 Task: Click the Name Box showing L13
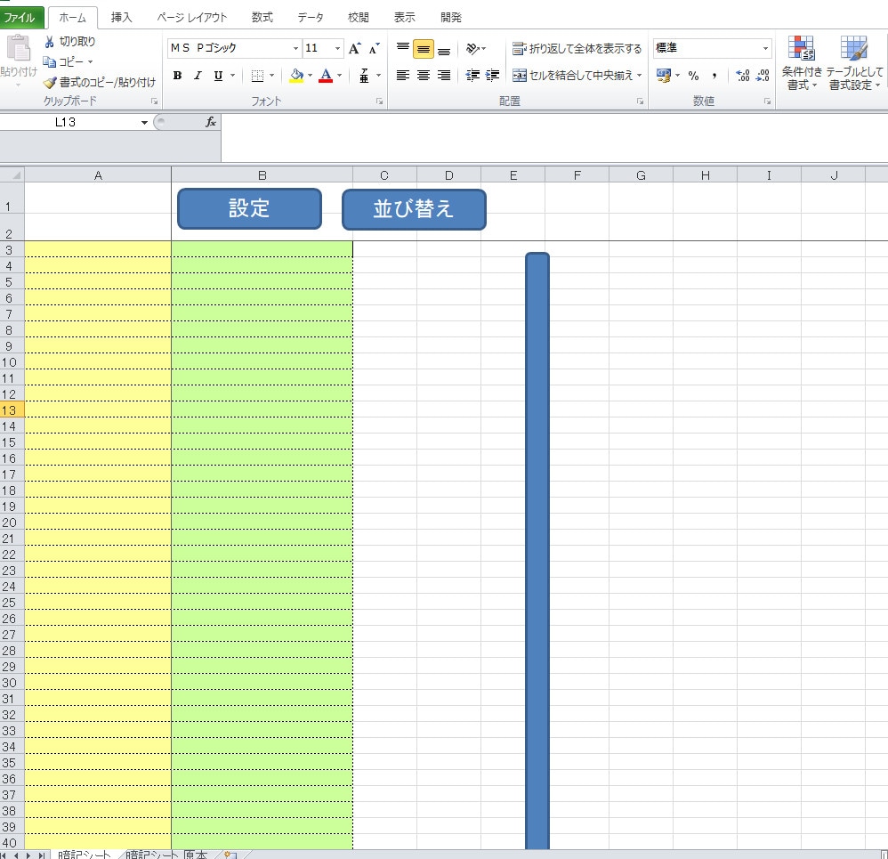point(66,122)
